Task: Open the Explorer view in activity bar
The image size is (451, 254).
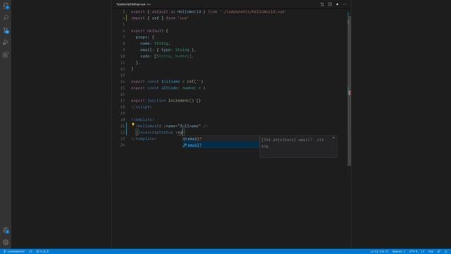Action: click(6, 6)
